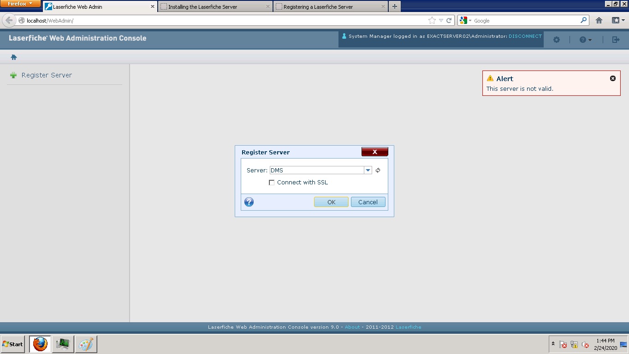Open the console settings gear
Screen dimensions: 629x354
(557, 40)
